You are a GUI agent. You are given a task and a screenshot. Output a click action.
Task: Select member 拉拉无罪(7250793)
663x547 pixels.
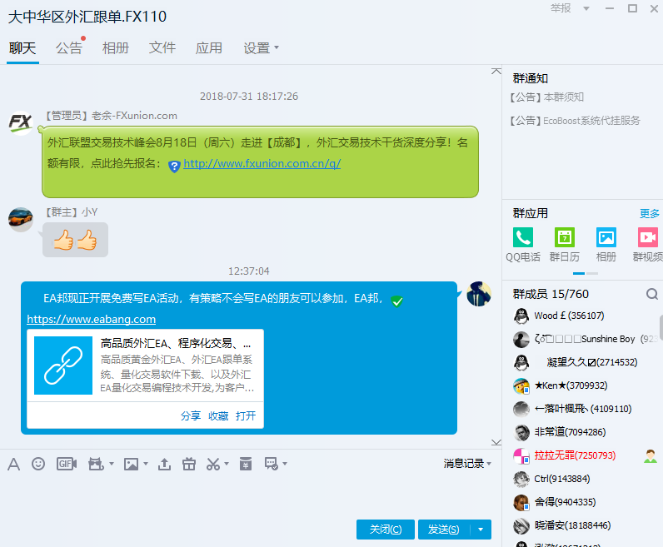pos(575,455)
